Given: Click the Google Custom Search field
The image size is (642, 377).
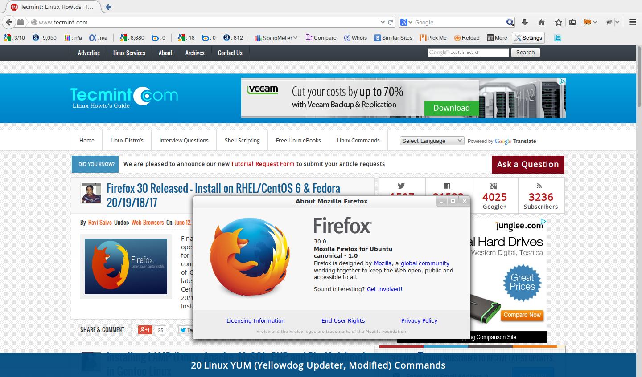Looking at the screenshot, I should click(468, 53).
